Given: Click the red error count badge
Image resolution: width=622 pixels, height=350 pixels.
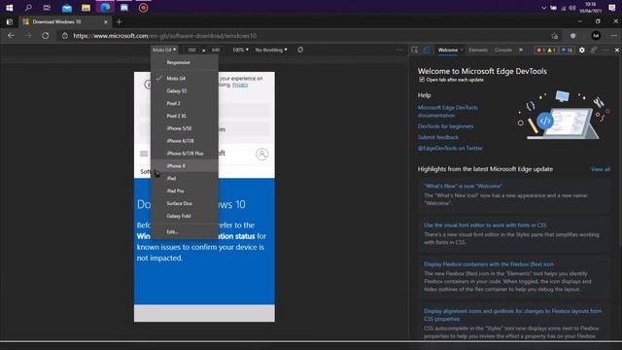Looking at the screenshot, I should pos(540,50).
